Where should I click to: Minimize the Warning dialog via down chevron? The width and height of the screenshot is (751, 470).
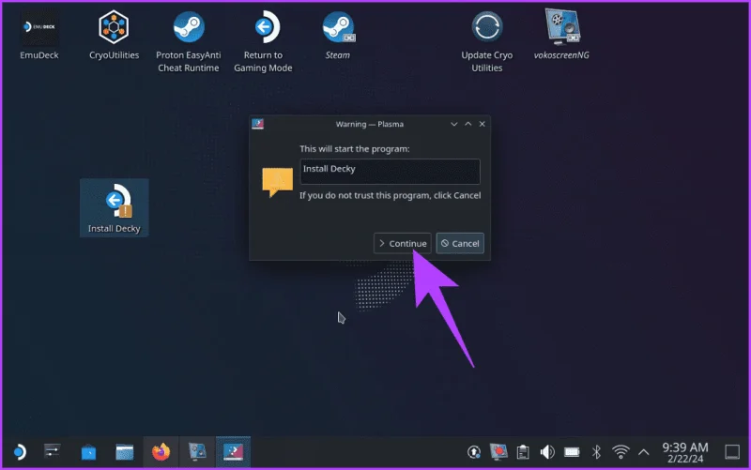tap(454, 124)
